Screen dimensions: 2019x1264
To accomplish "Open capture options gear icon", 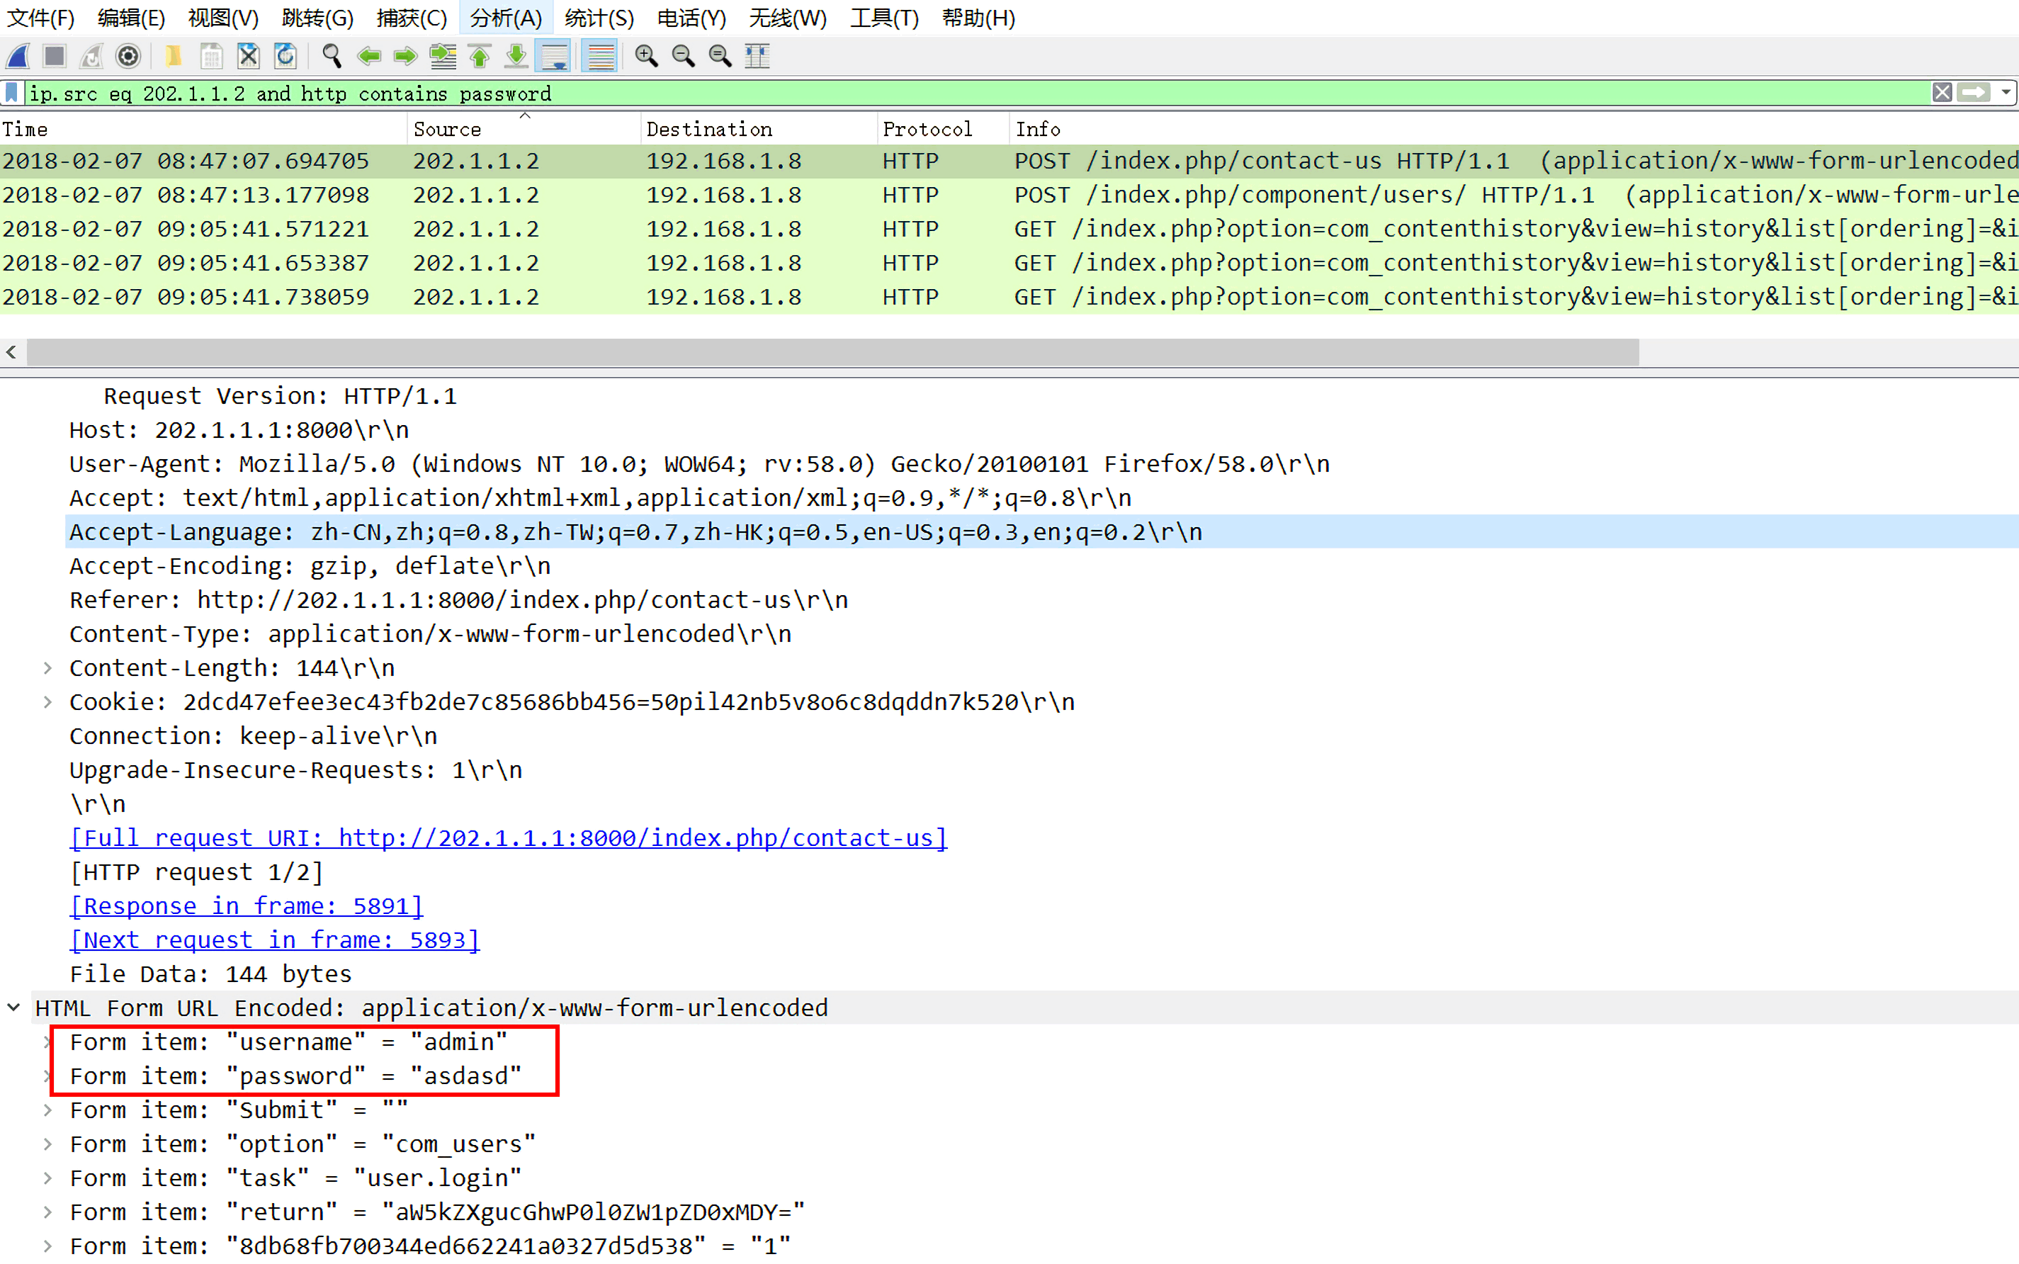I will 128,56.
